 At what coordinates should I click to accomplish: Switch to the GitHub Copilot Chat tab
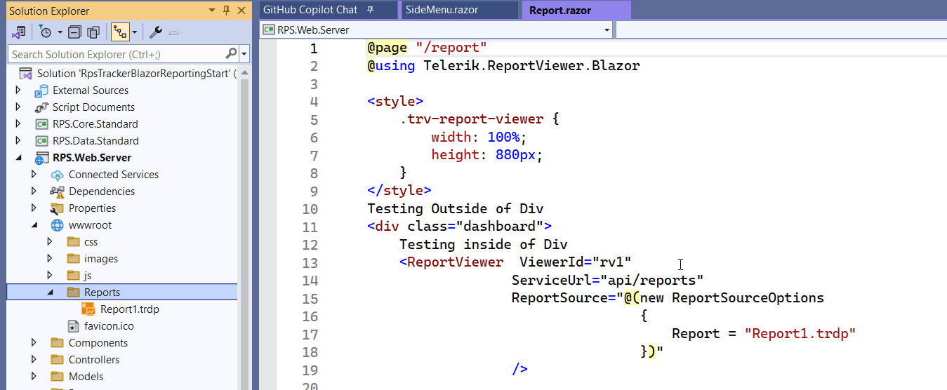(310, 10)
